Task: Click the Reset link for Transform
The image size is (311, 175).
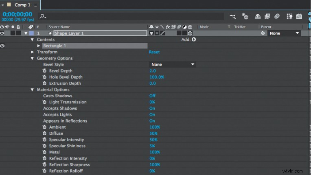Action: [x=154, y=52]
